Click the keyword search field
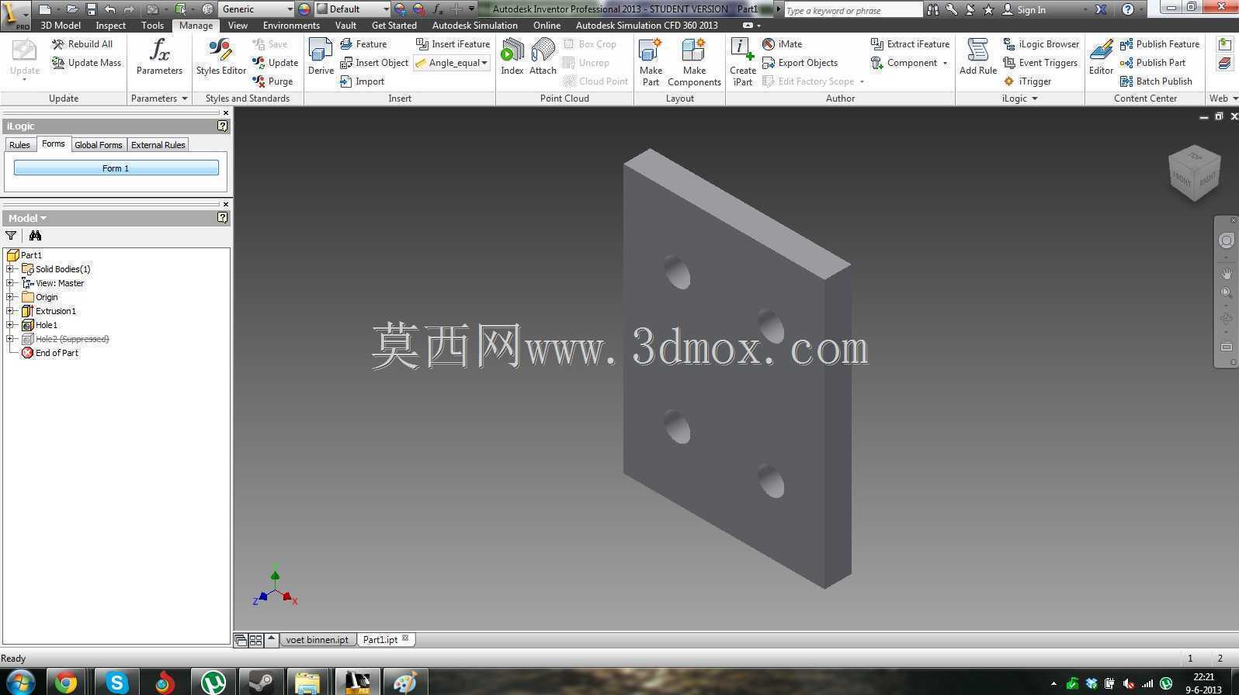This screenshot has width=1239, height=695. click(852, 10)
